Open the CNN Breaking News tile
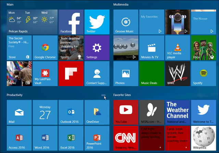 [x=126, y=138]
